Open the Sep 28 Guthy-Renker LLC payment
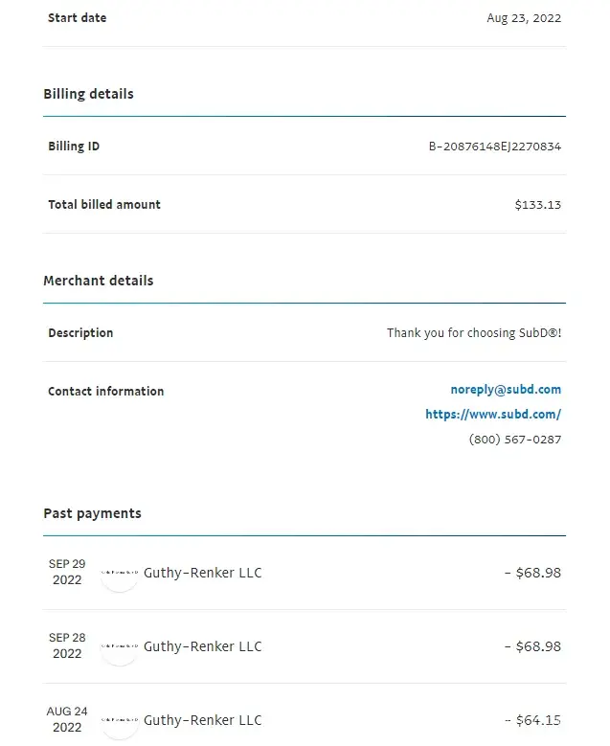 point(202,646)
